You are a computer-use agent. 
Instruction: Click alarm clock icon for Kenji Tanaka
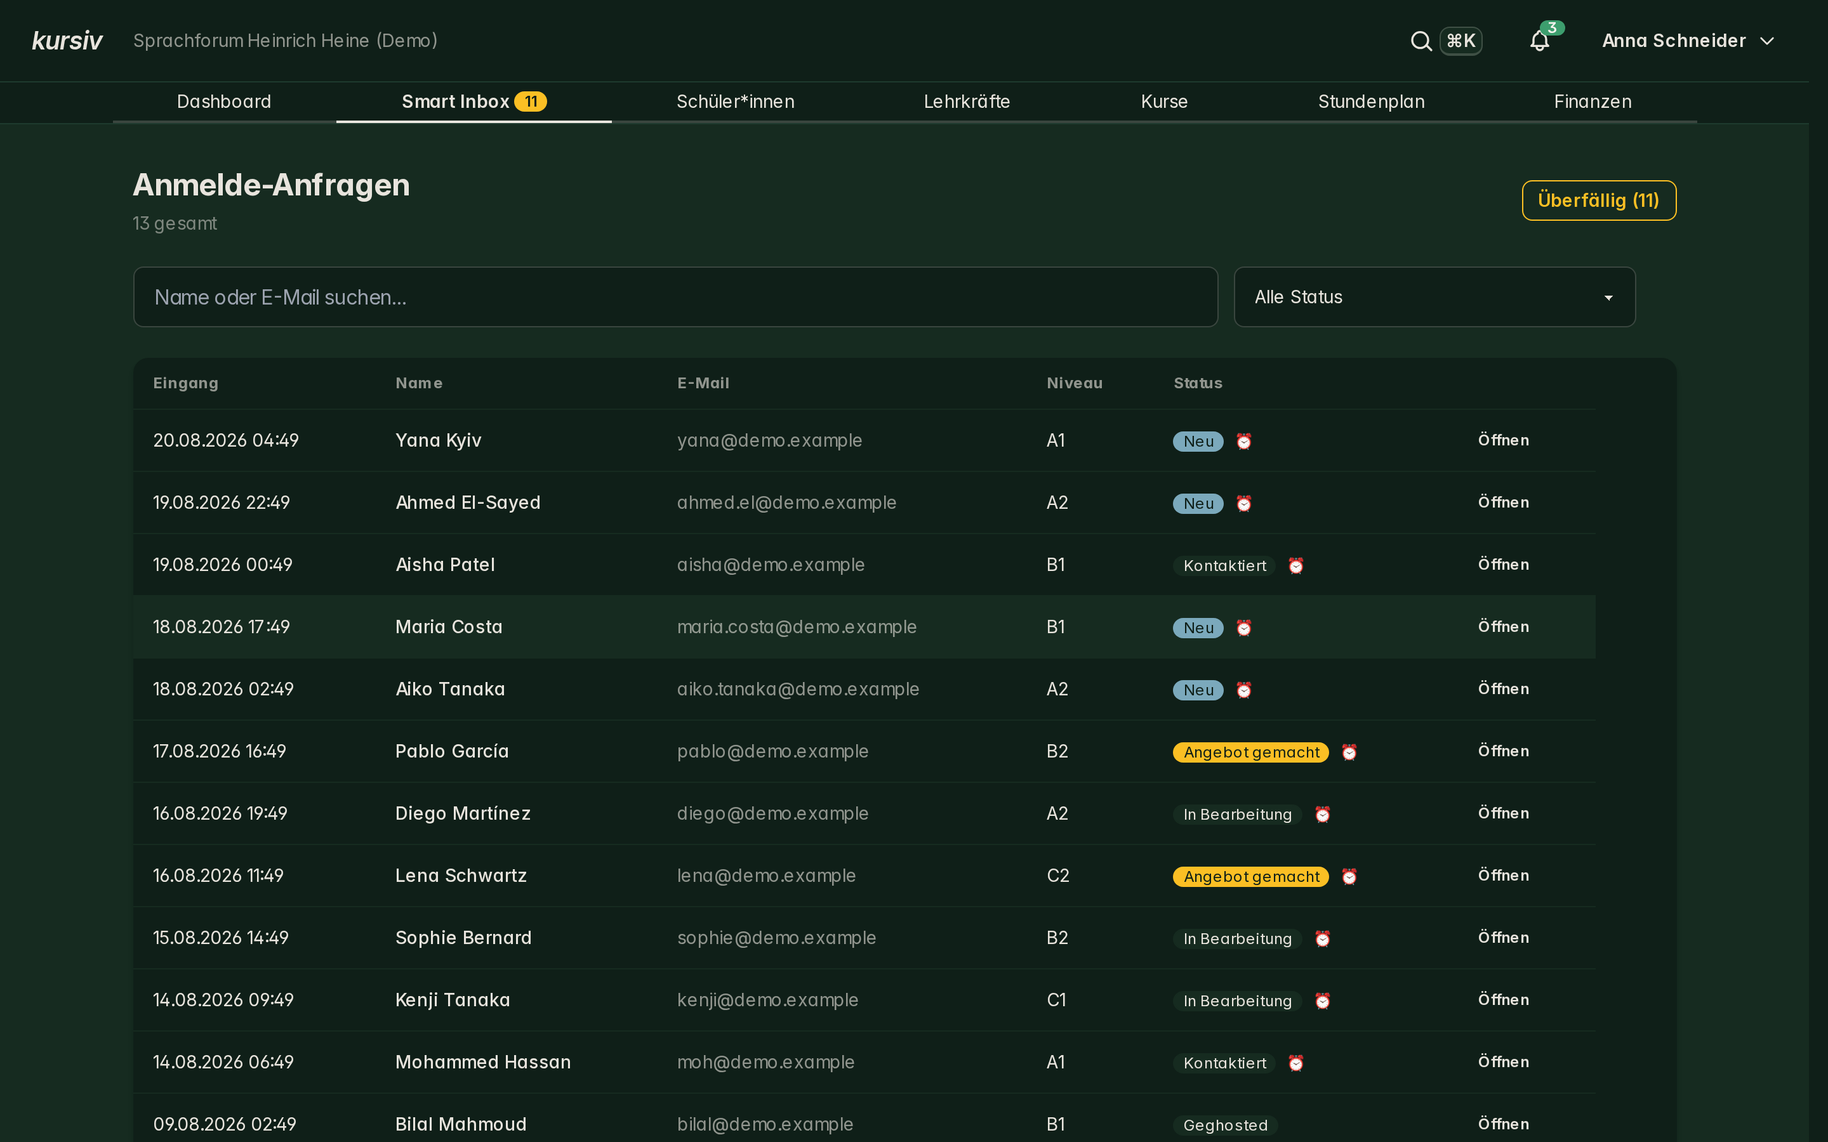pos(1322,1001)
